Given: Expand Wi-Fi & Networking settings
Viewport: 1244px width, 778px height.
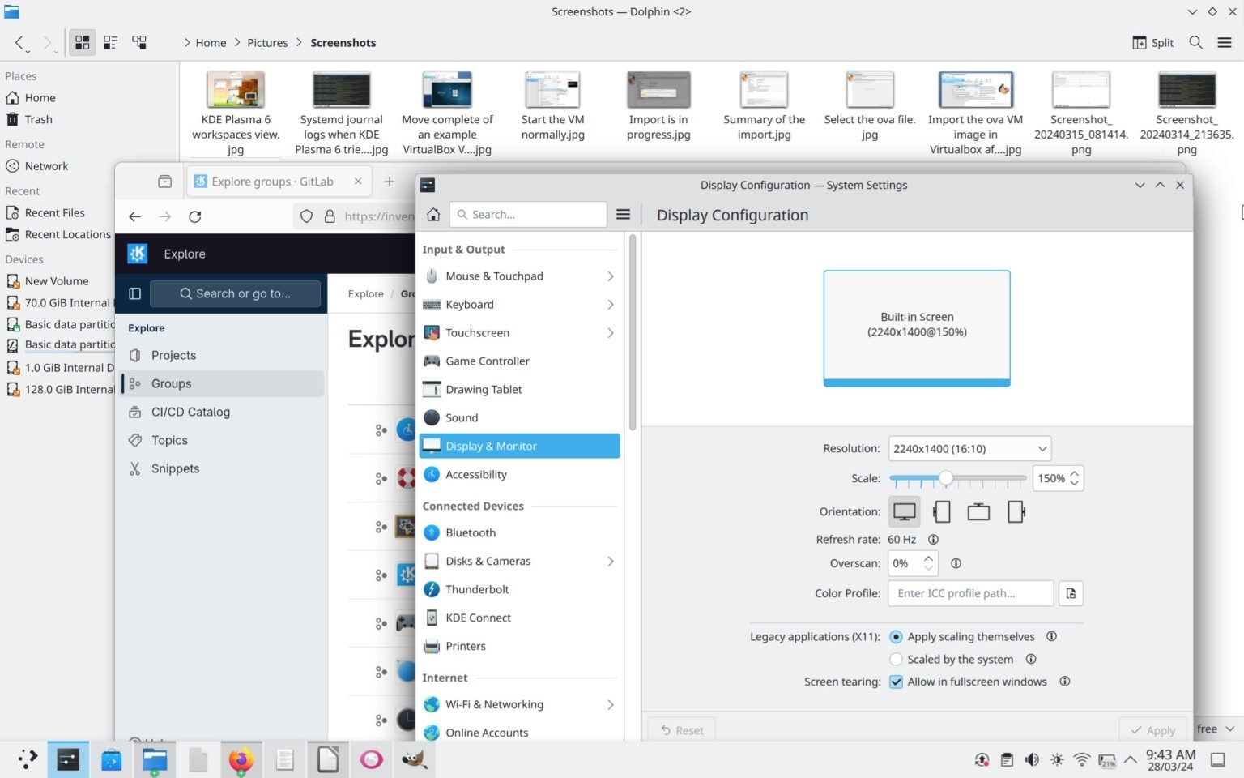Looking at the screenshot, I should click(494, 704).
